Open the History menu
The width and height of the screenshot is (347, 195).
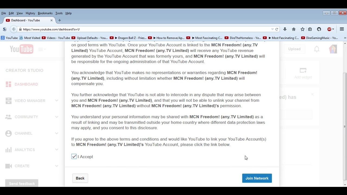coord(30,13)
